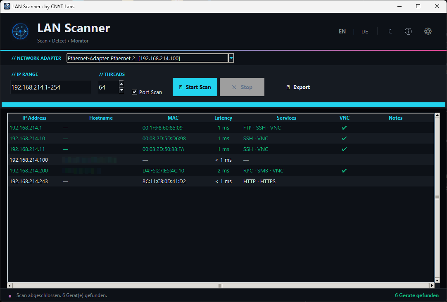Click the Stop button
Screen dimensions: 447x302
242,87
